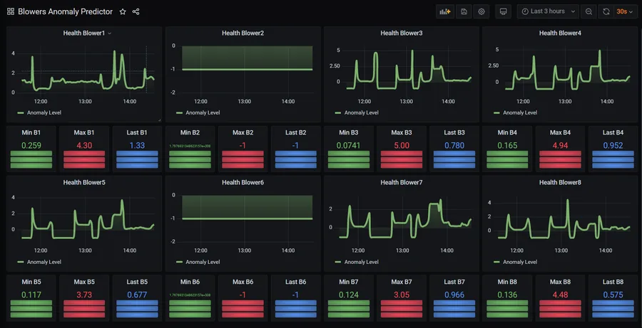This screenshot has width=642, height=328.
Task: Click the Max B8 value 4.48
Action: tap(560, 295)
